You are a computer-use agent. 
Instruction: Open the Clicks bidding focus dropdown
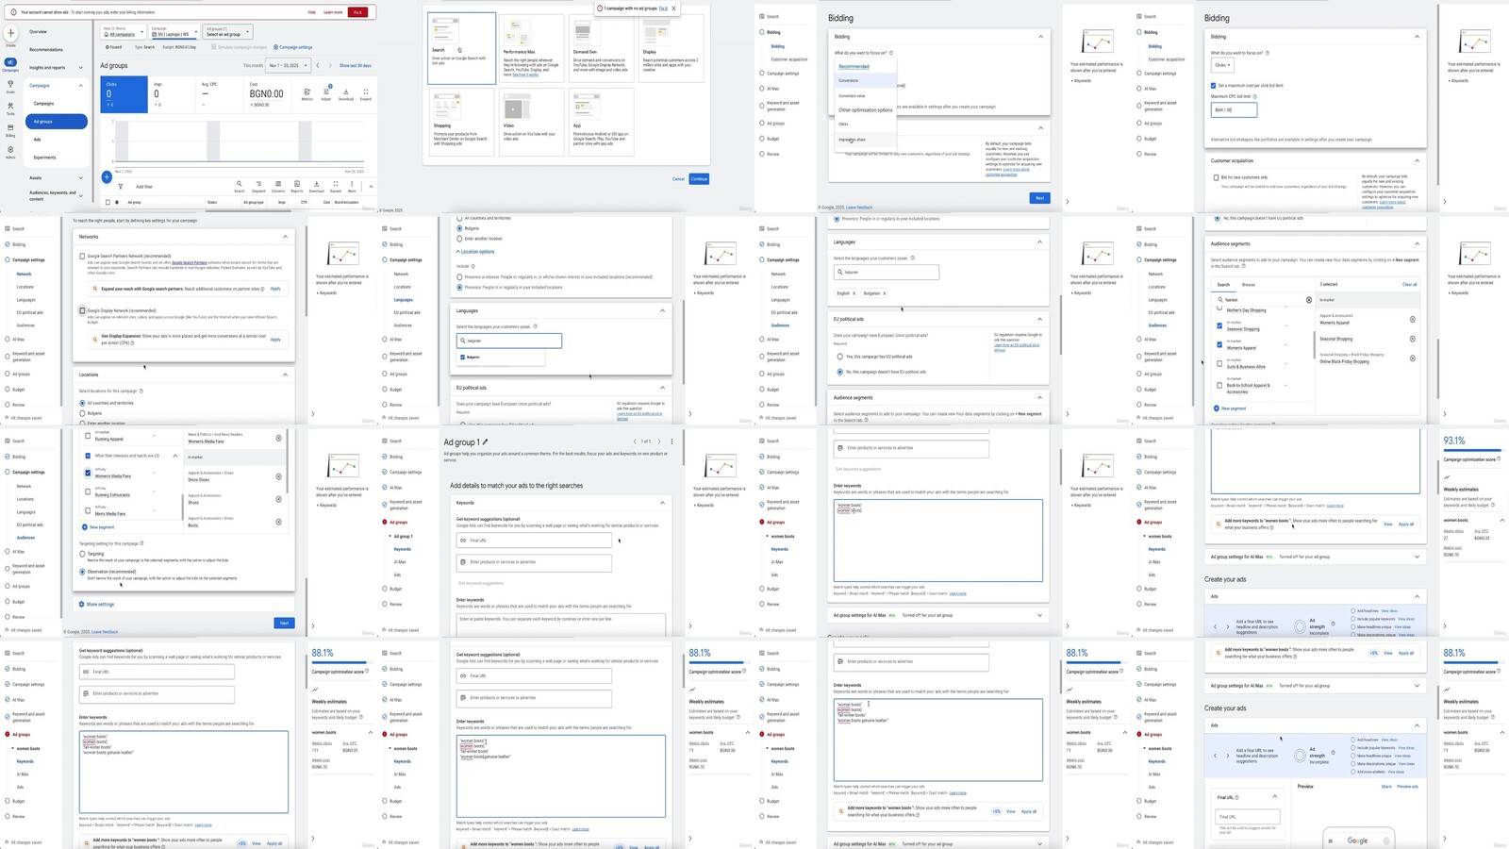click(1221, 65)
